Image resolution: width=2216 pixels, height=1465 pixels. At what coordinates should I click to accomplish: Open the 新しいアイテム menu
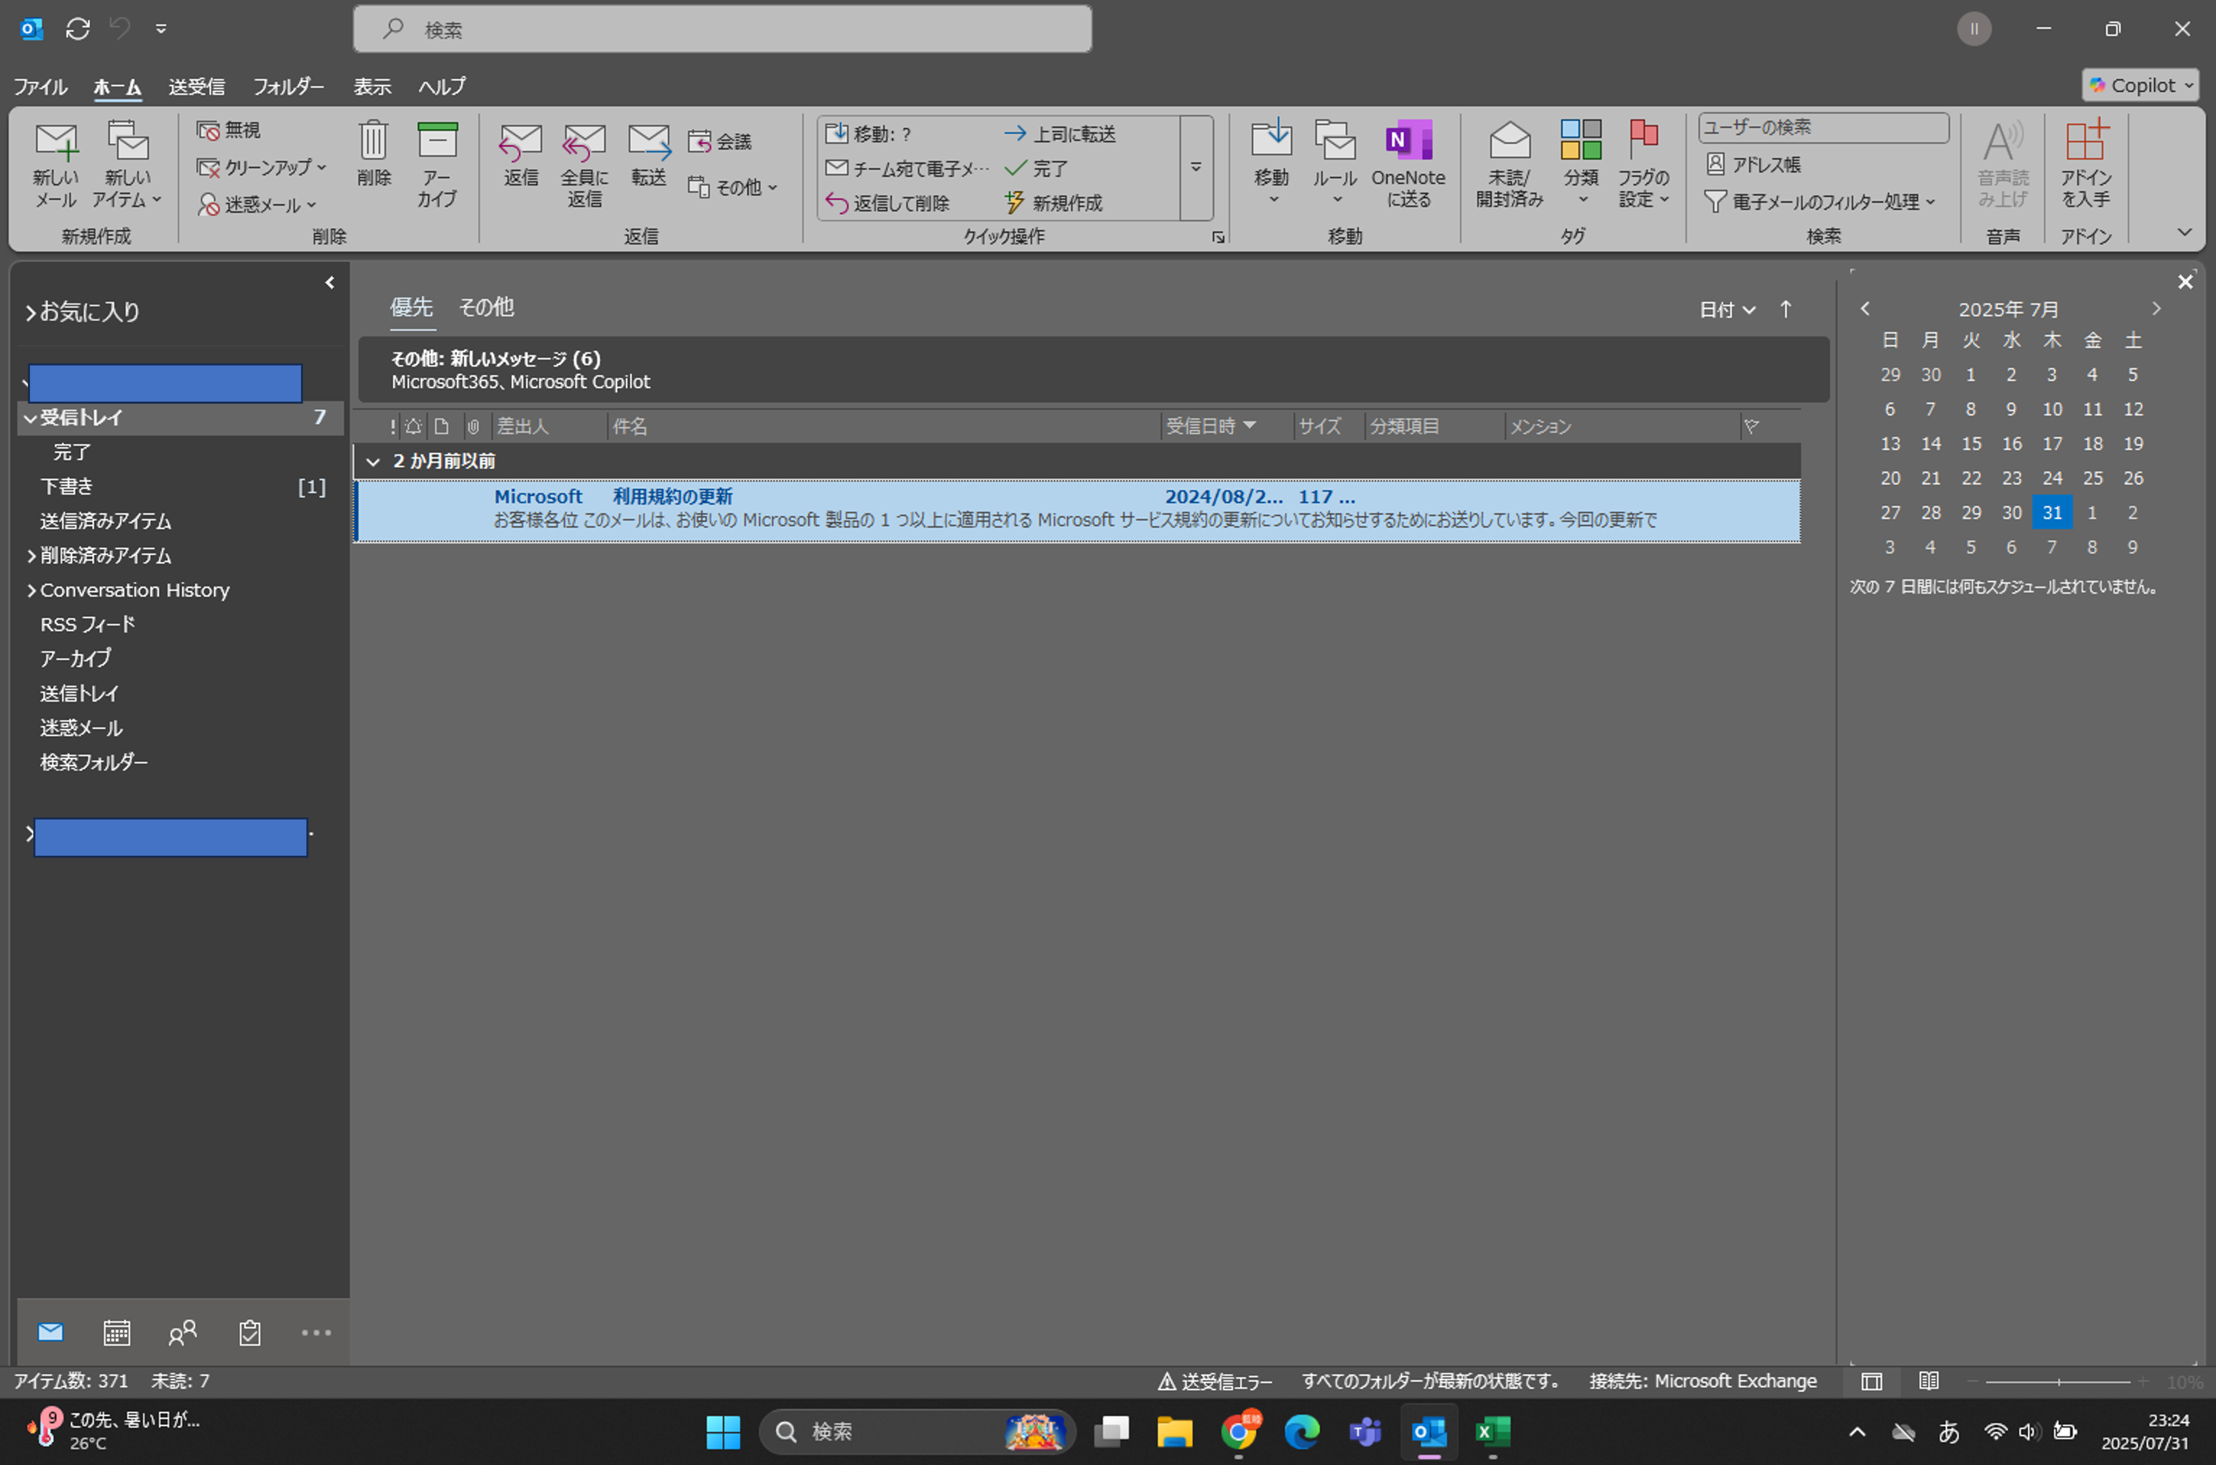pyautogui.click(x=127, y=165)
